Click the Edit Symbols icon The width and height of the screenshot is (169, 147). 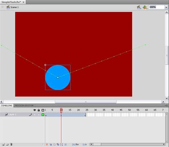coord(145,7)
